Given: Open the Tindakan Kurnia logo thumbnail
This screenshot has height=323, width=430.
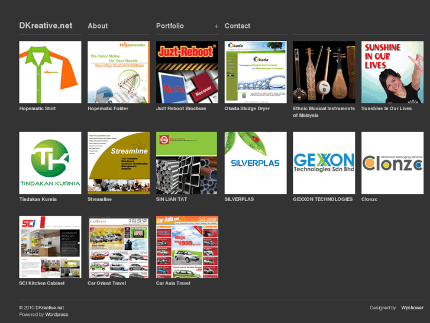Looking at the screenshot, I should (50, 163).
